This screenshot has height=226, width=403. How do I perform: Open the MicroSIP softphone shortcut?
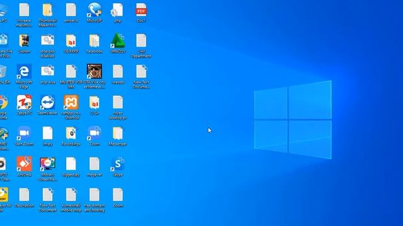coord(94,13)
